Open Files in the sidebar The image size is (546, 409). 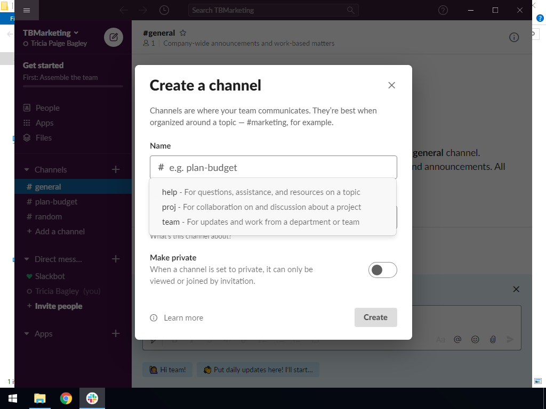coord(44,138)
